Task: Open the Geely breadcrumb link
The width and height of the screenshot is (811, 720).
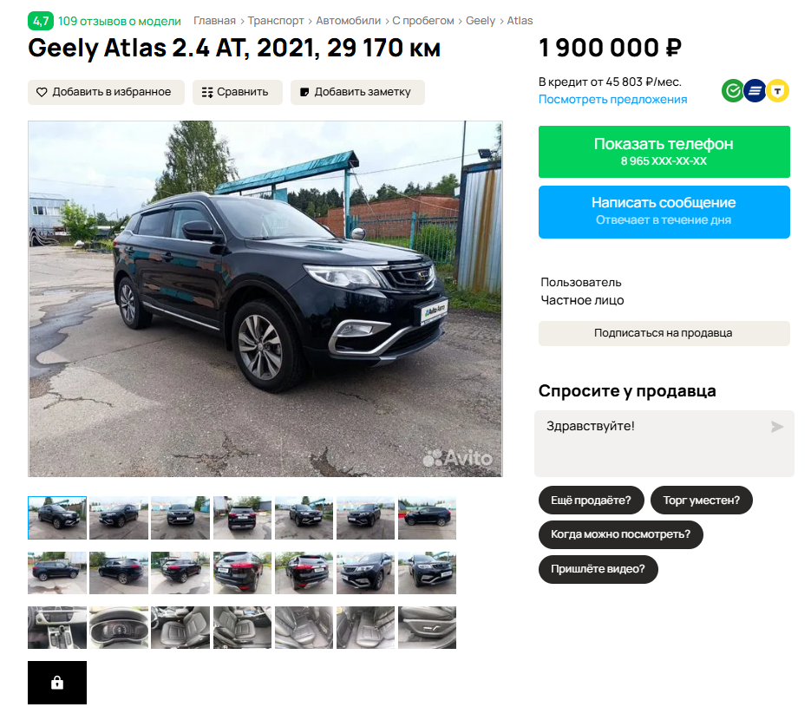Action: point(481,21)
